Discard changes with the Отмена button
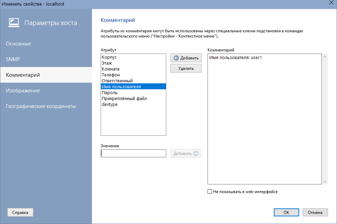Viewport: 337px width, 224px height. click(315, 213)
